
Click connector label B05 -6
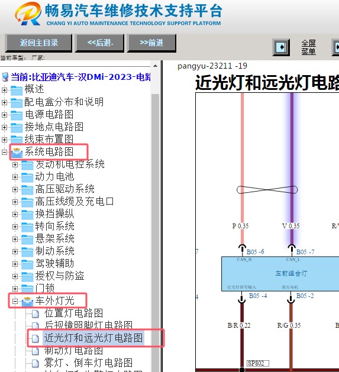[x=255, y=252]
